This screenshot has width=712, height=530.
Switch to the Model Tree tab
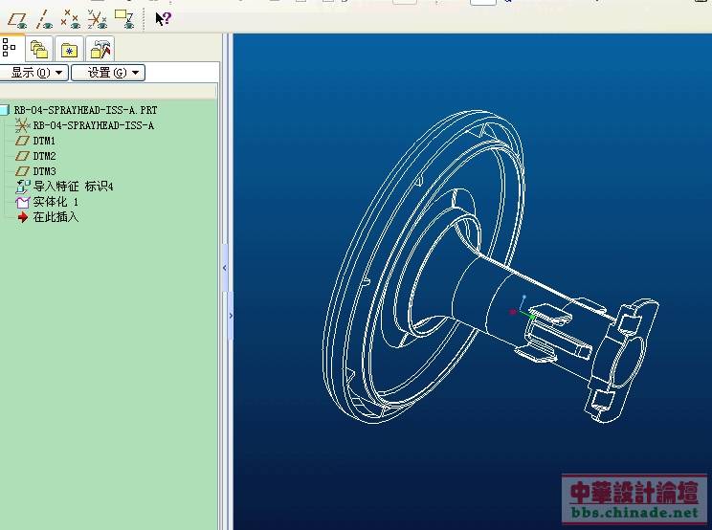pyautogui.click(x=11, y=48)
